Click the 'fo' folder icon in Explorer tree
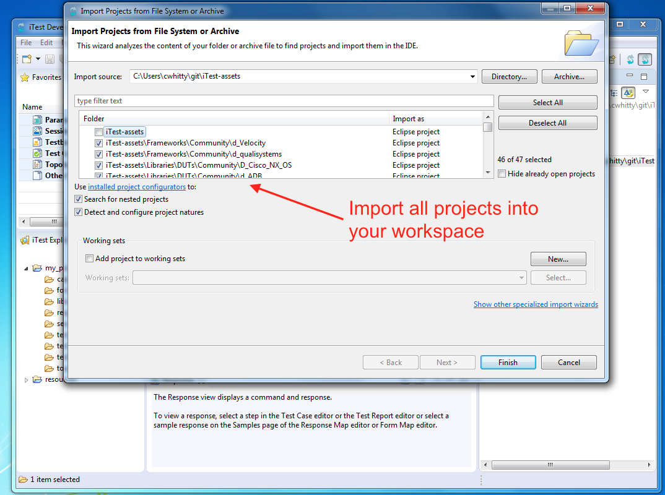 point(49,290)
